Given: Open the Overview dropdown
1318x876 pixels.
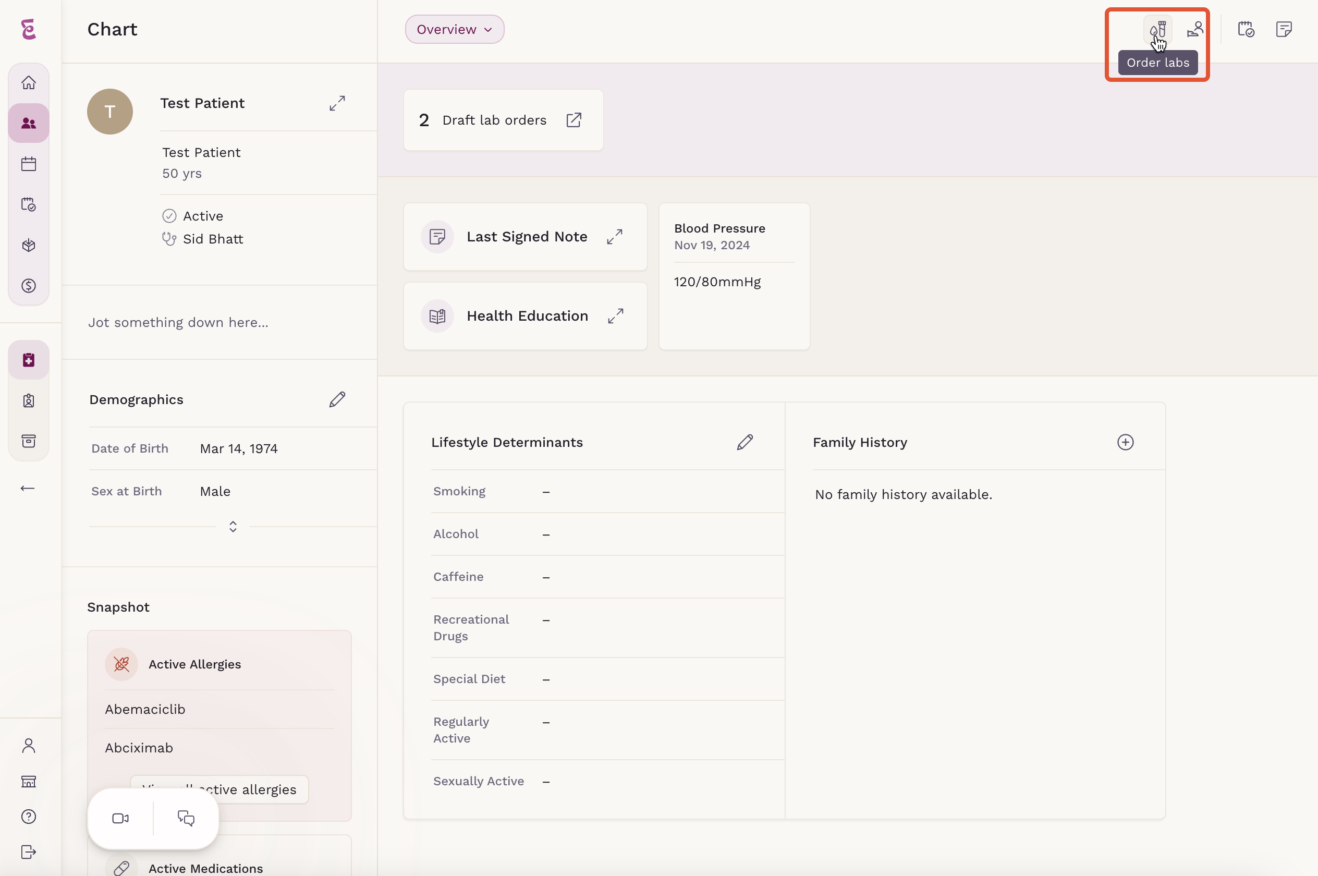Looking at the screenshot, I should click(455, 29).
